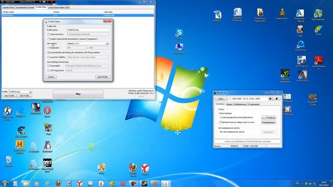Enable the Launcher Visibility checkbox
Viewport: 333px width, 187px height.
pos(48,57)
